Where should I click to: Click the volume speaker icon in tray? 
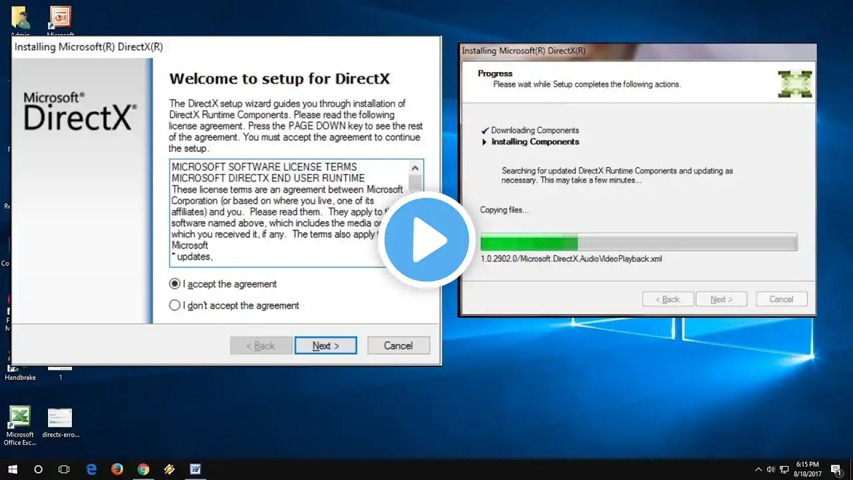770,469
